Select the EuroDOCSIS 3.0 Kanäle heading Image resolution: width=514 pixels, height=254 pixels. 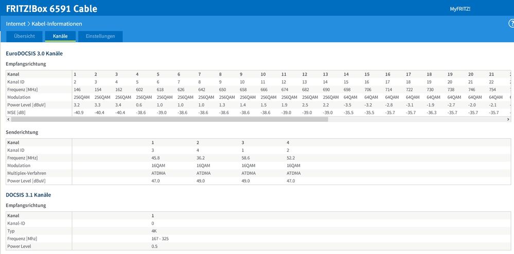34,53
